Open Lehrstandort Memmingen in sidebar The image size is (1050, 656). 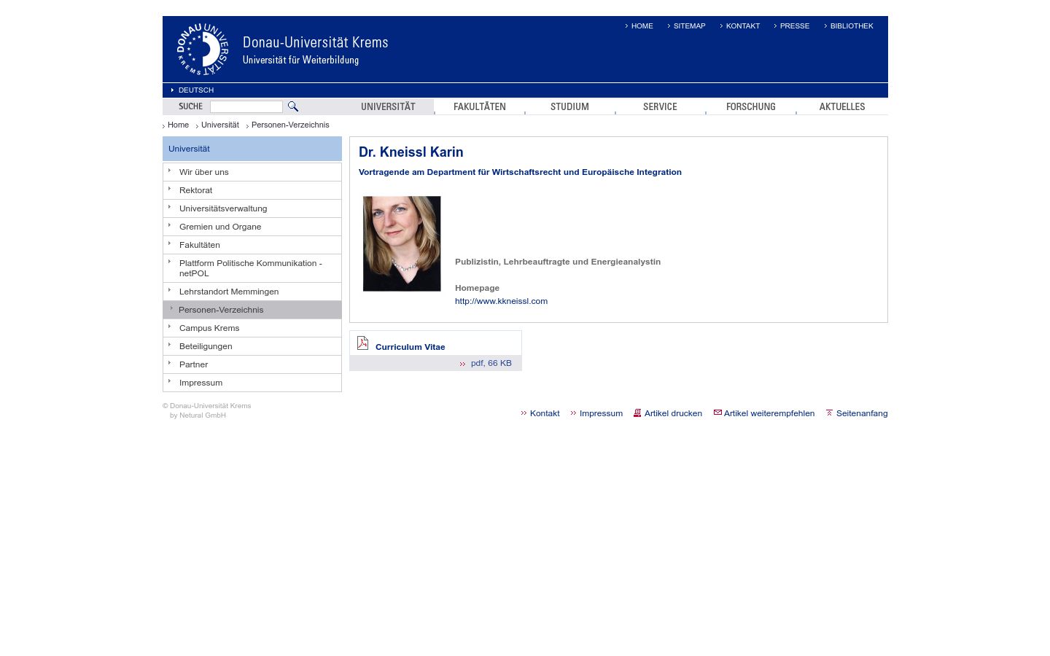coord(252,292)
